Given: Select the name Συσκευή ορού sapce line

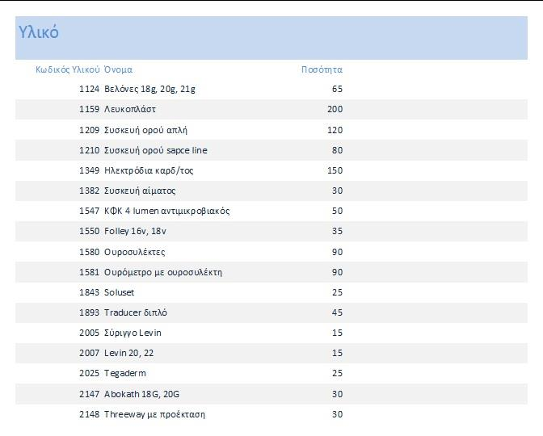Looking at the screenshot, I should click(x=155, y=150).
